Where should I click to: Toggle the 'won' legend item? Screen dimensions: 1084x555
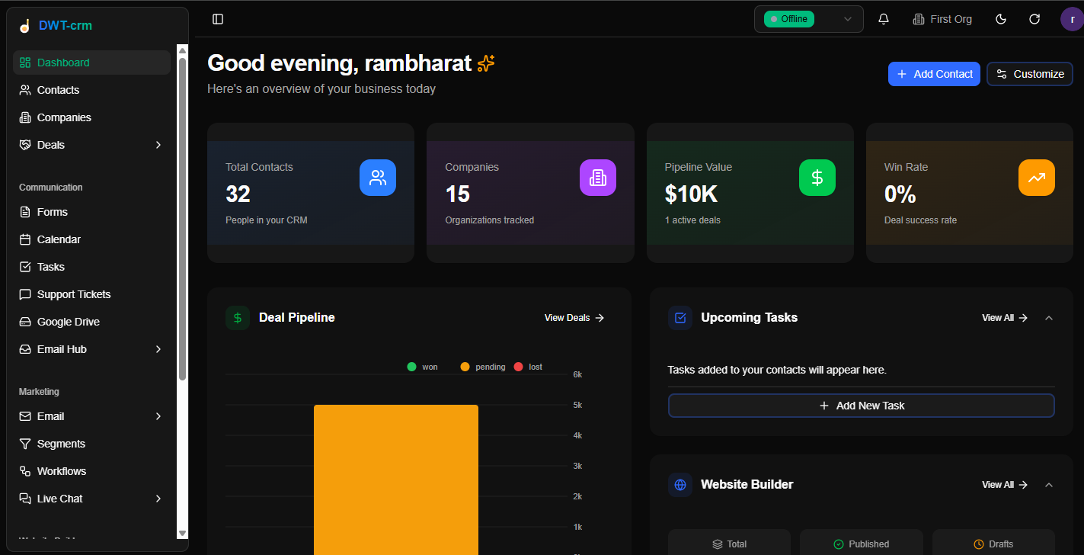pyautogui.click(x=423, y=367)
